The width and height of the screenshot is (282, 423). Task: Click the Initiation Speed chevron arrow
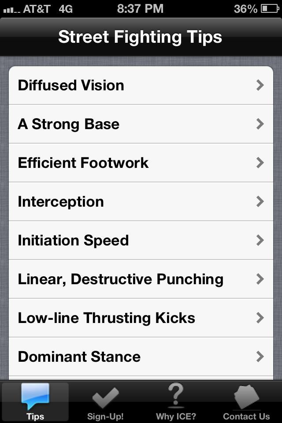(x=260, y=240)
